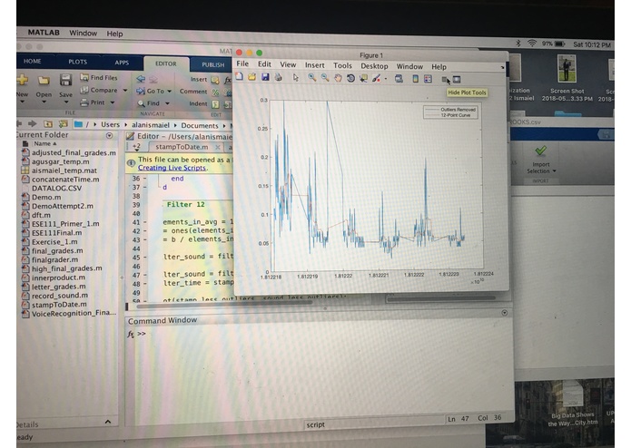Viewport: 631px width, 448px height.
Task: Select ESE111Final.m in Current Folder
Action: coord(56,233)
